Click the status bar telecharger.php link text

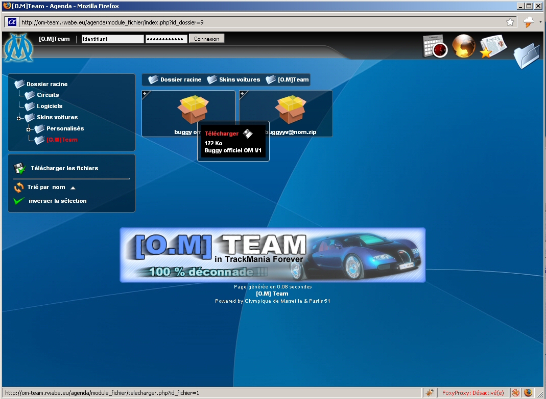pos(102,393)
